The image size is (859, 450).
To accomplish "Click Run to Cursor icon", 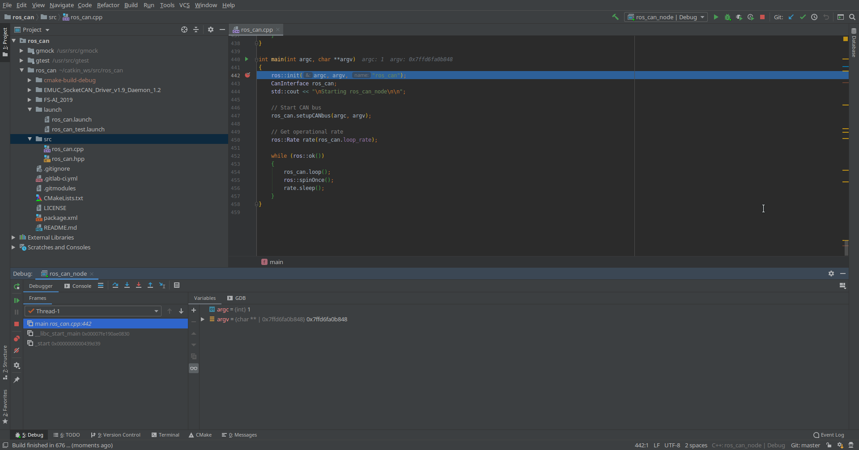I will click(162, 286).
